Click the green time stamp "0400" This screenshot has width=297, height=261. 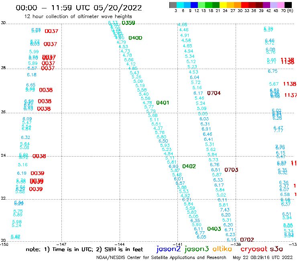pyautogui.click(x=135, y=38)
